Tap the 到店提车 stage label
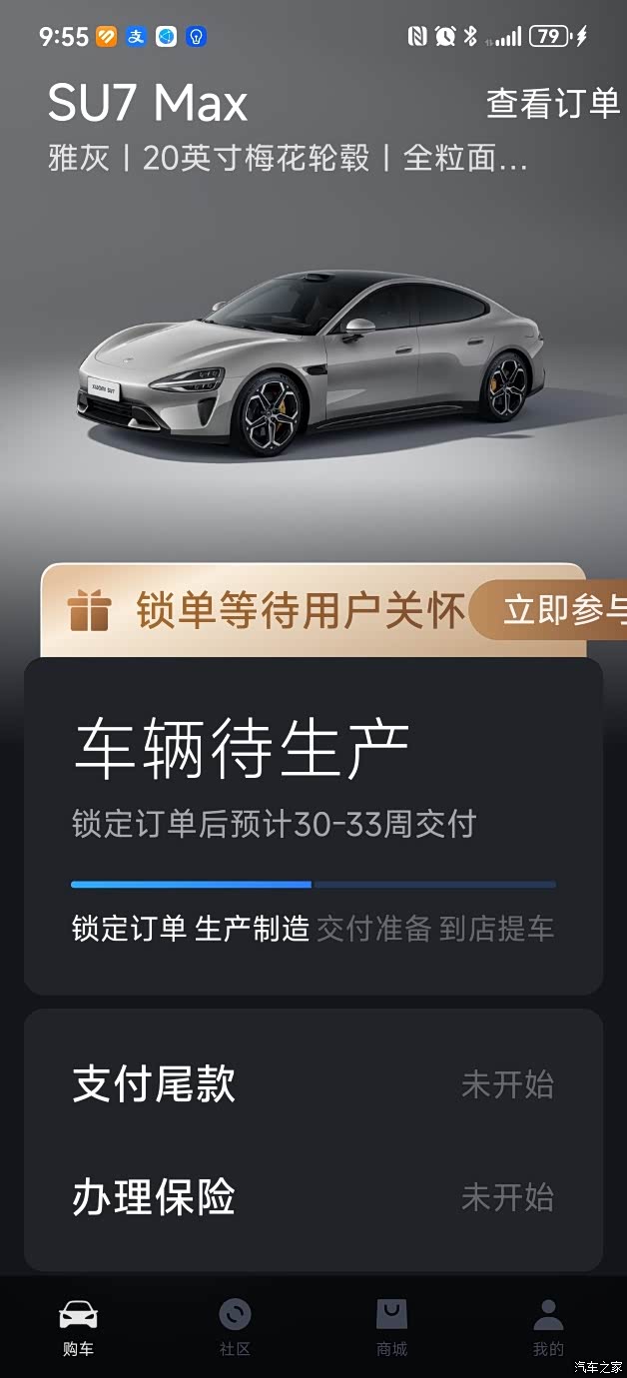The width and height of the screenshot is (627, 1378). tap(496, 929)
